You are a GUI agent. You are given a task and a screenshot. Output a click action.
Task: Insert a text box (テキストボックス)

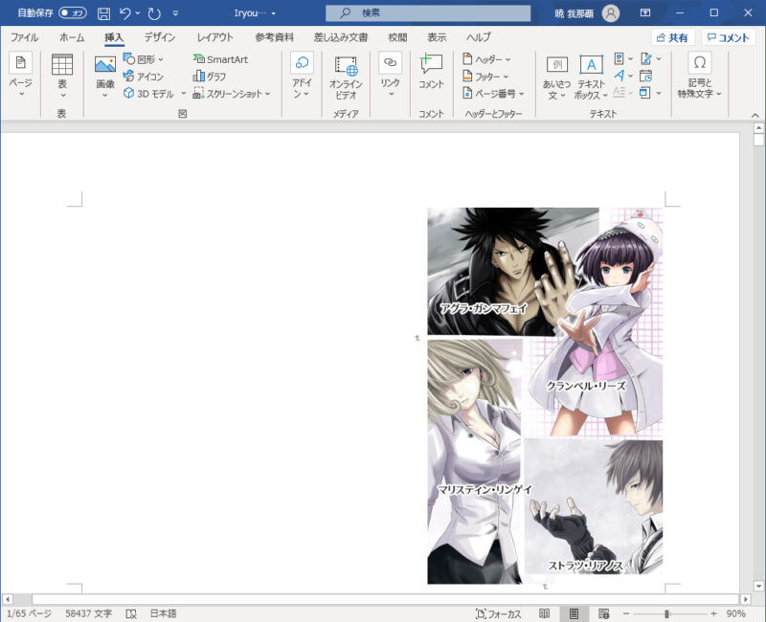(591, 78)
